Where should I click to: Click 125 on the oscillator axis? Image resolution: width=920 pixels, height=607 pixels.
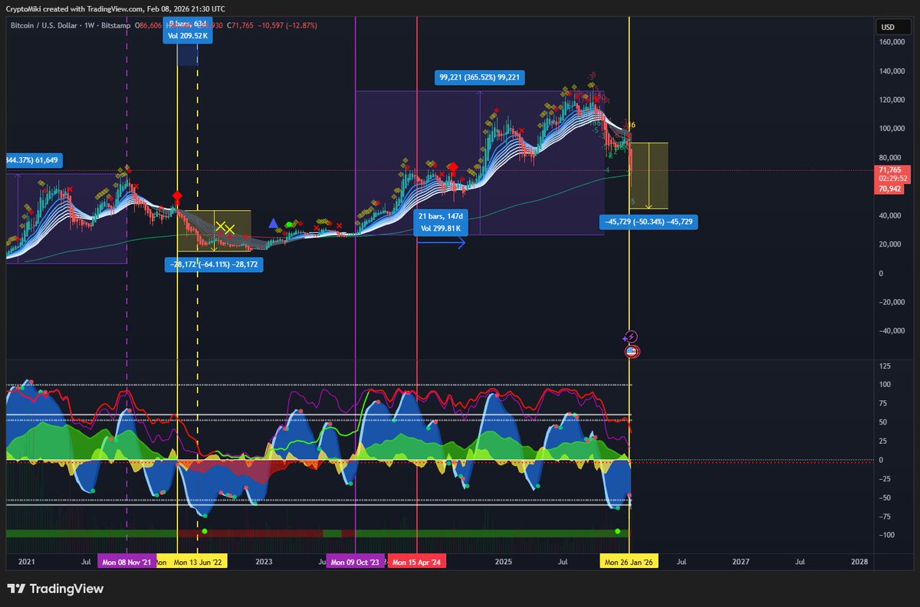(x=885, y=366)
